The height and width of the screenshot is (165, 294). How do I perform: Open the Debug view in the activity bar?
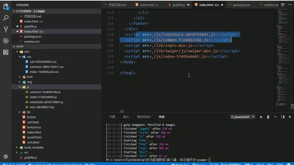pyautogui.click(x=6, y=41)
